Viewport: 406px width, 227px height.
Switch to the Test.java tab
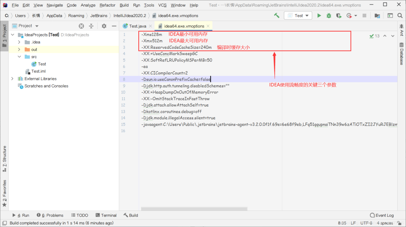click(138, 26)
